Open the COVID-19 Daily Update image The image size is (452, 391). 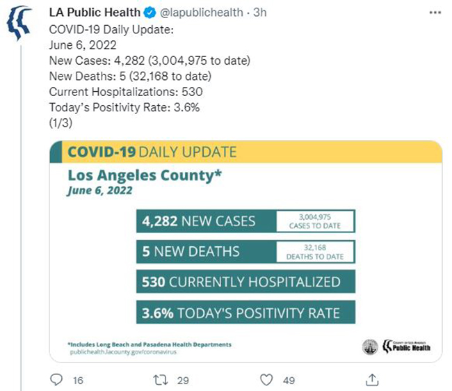click(246, 251)
